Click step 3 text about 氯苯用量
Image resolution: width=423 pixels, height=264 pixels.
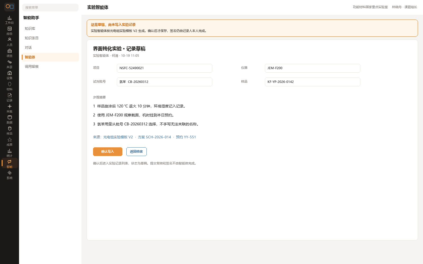point(146,124)
